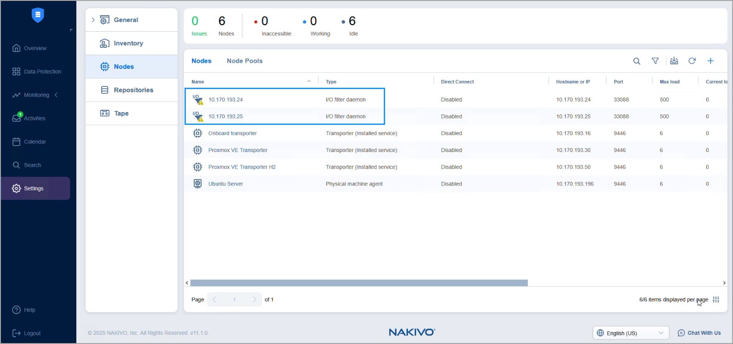
Task: Sort by Hostname or IP column
Action: point(573,82)
